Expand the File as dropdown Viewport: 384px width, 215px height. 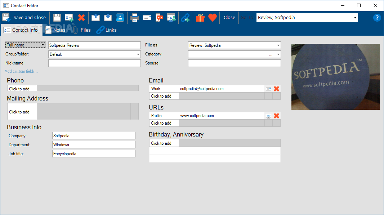278,45
